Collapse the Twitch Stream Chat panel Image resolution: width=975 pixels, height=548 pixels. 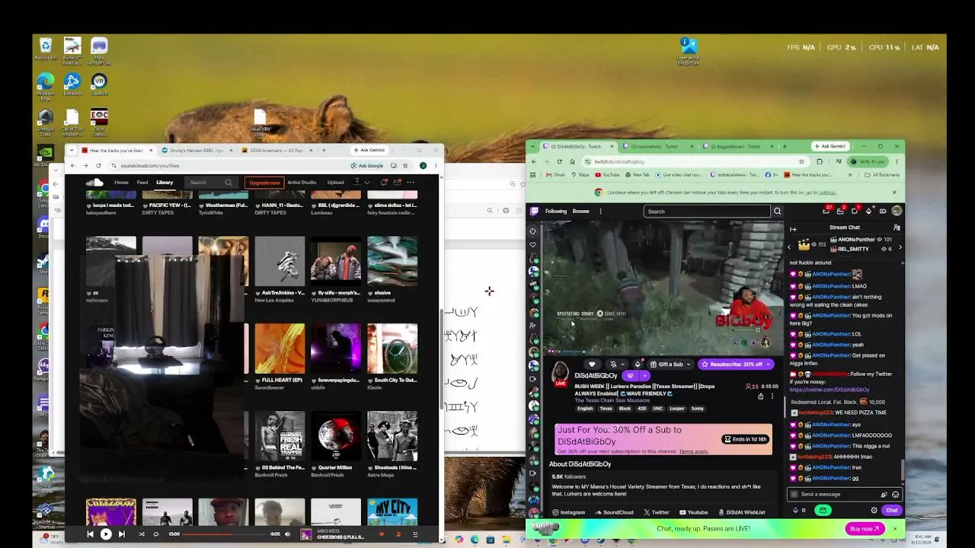tap(793, 228)
